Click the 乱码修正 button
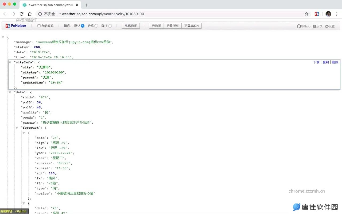Image resolution: width=342 pixels, height=214 pixels. click(131, 26)
